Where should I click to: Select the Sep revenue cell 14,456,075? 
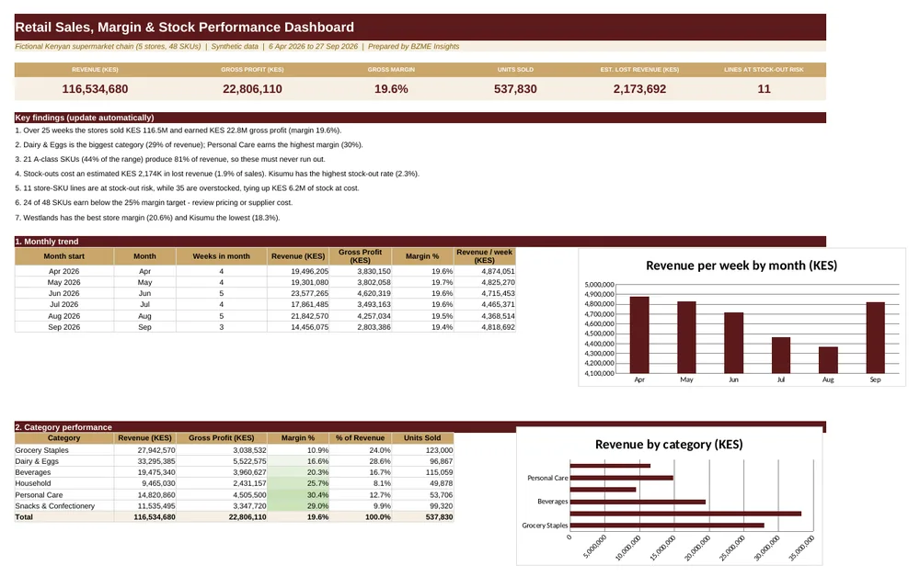[x=298, y=327]
